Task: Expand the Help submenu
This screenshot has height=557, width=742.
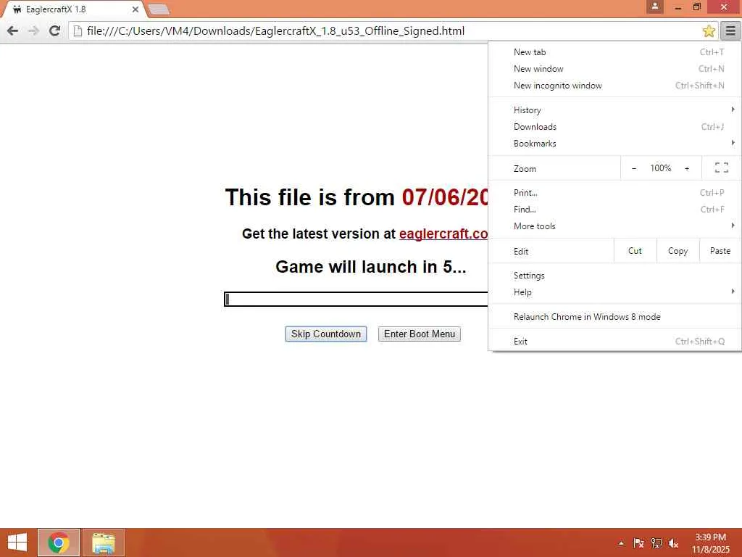Action: (614, 292)
